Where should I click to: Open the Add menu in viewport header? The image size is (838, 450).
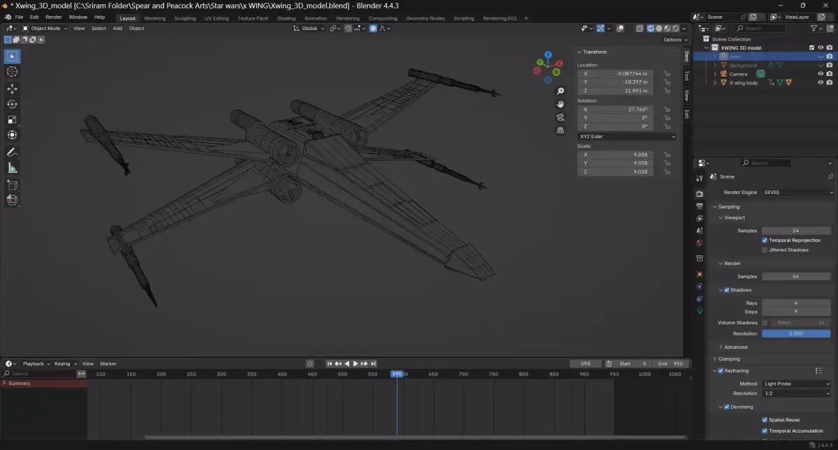coord(117,29)
